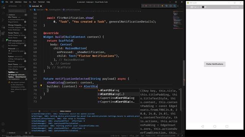245x137 pixels.
Task: Open Source Control view in activity bar
Action: 3,20
